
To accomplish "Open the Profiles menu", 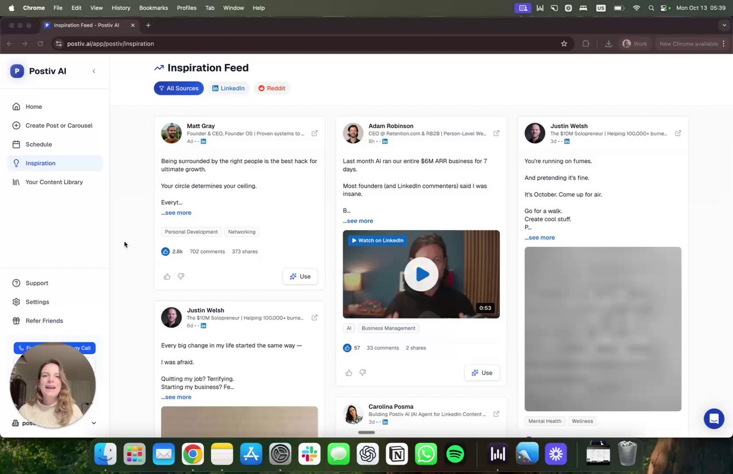I will [x=187, y=8].
